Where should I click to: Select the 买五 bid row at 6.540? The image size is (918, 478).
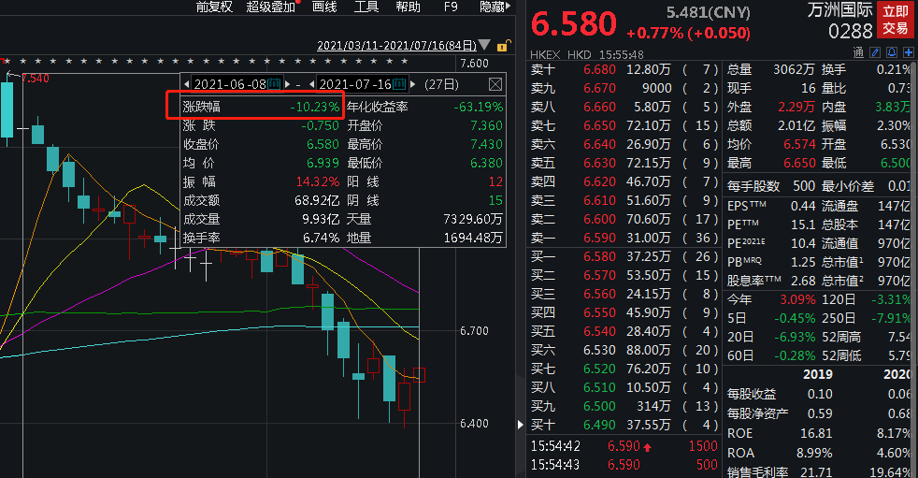pyautogui.click(x=624, y=331)
